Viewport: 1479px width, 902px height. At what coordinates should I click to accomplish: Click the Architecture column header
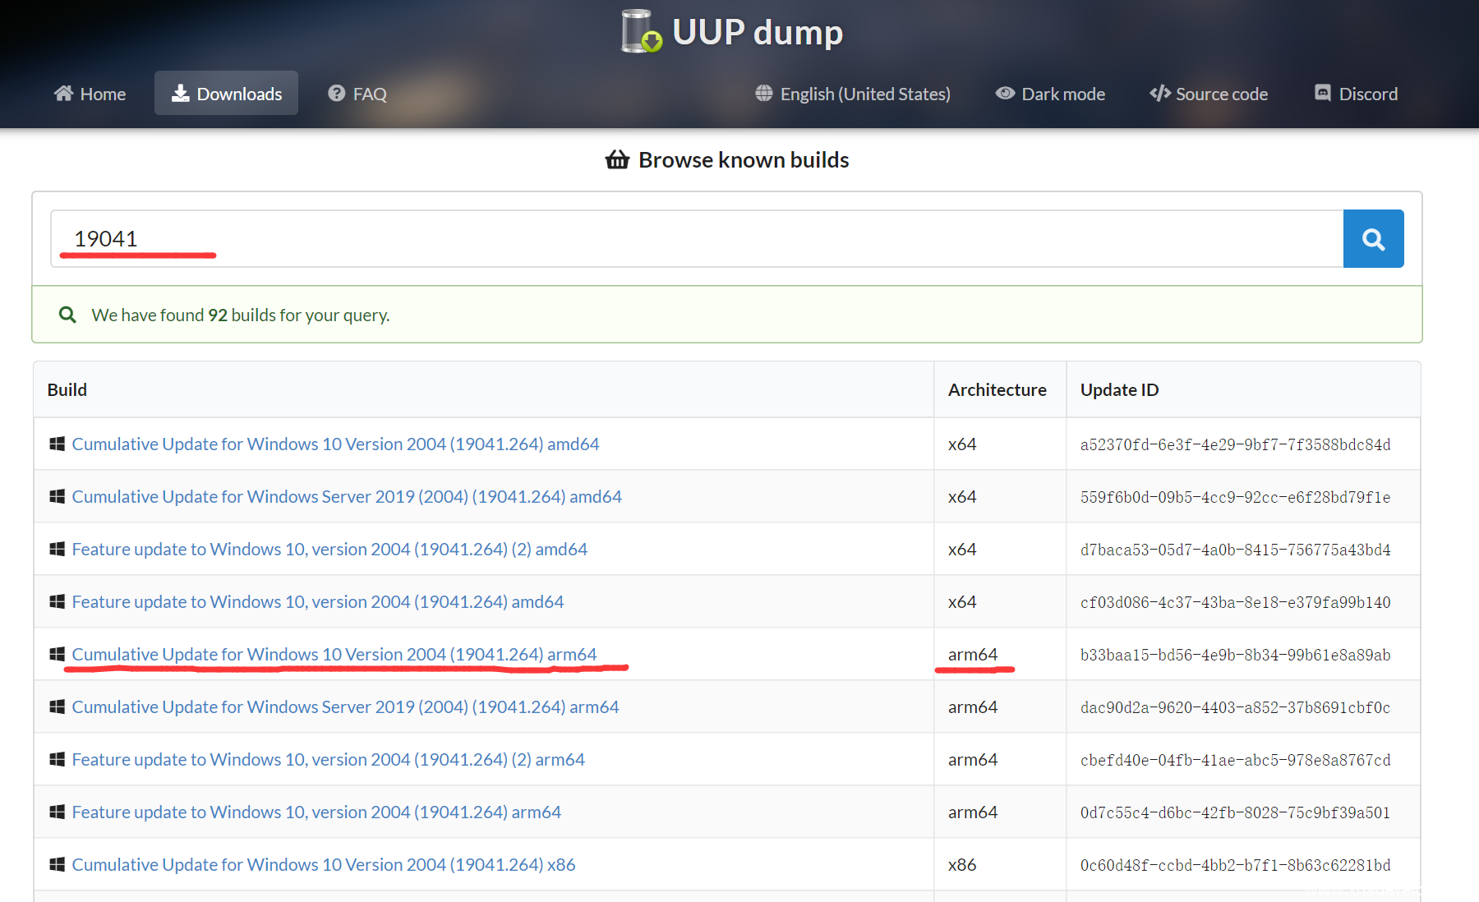[x=997, y=390]
